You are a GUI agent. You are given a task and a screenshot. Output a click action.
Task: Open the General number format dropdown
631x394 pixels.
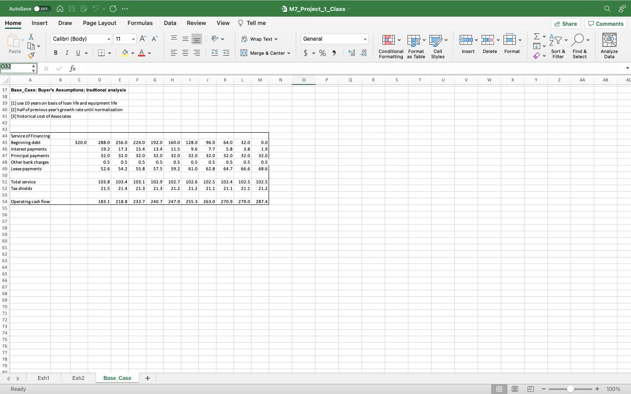[x=365, y=39]
